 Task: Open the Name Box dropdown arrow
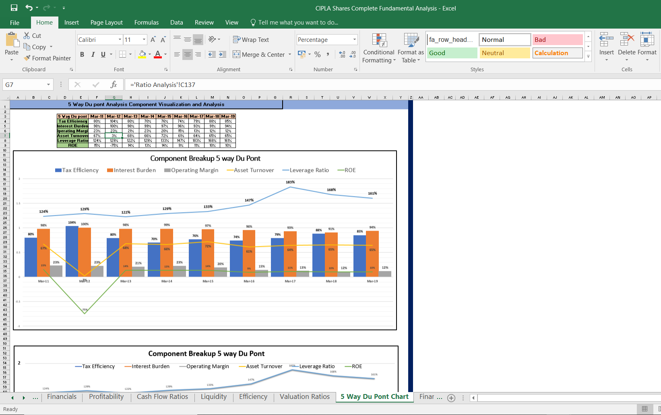tap(48, 85)
